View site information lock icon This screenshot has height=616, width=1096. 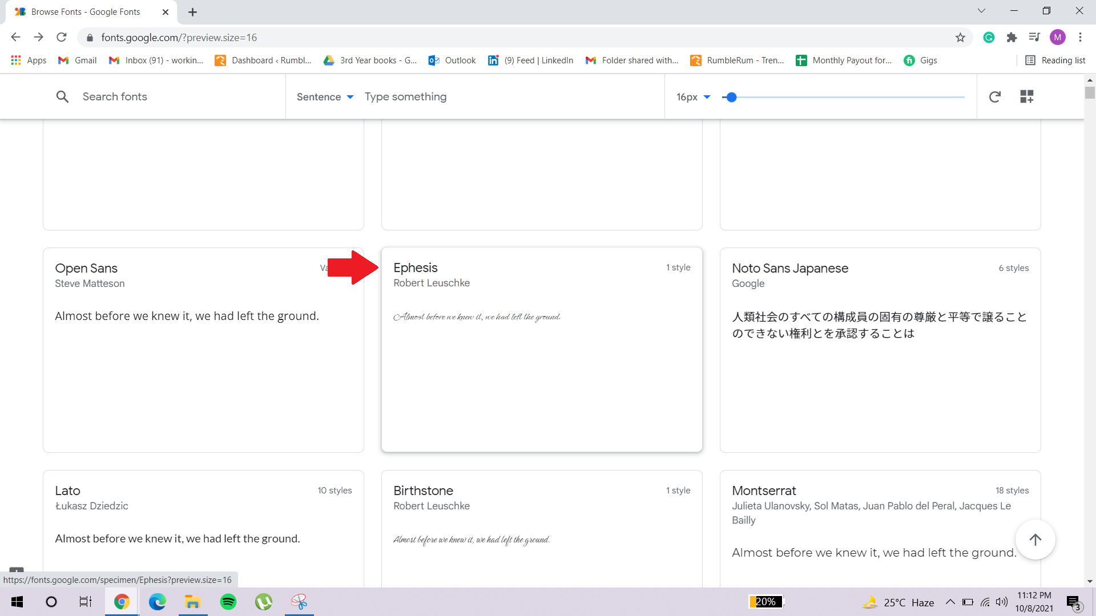(90, 38)
